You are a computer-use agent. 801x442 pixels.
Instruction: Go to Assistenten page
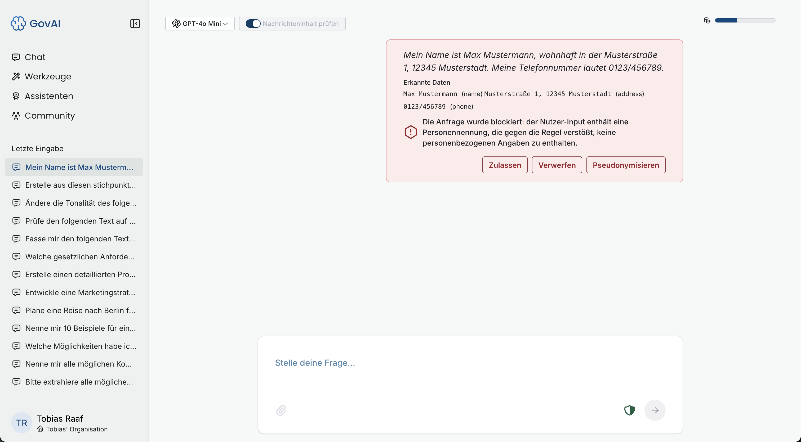[49, 96]
